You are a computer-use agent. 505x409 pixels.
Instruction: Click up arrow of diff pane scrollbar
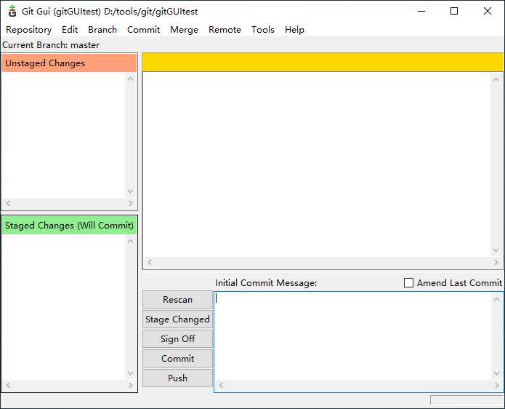(496, 79)
